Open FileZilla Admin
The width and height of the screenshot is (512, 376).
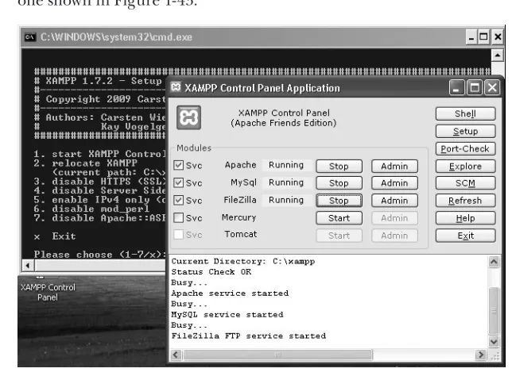click(394, 201)
